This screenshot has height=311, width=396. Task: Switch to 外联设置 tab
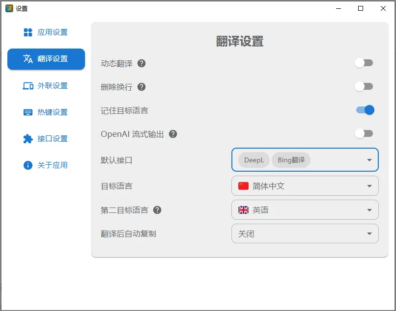coord(46,86)
